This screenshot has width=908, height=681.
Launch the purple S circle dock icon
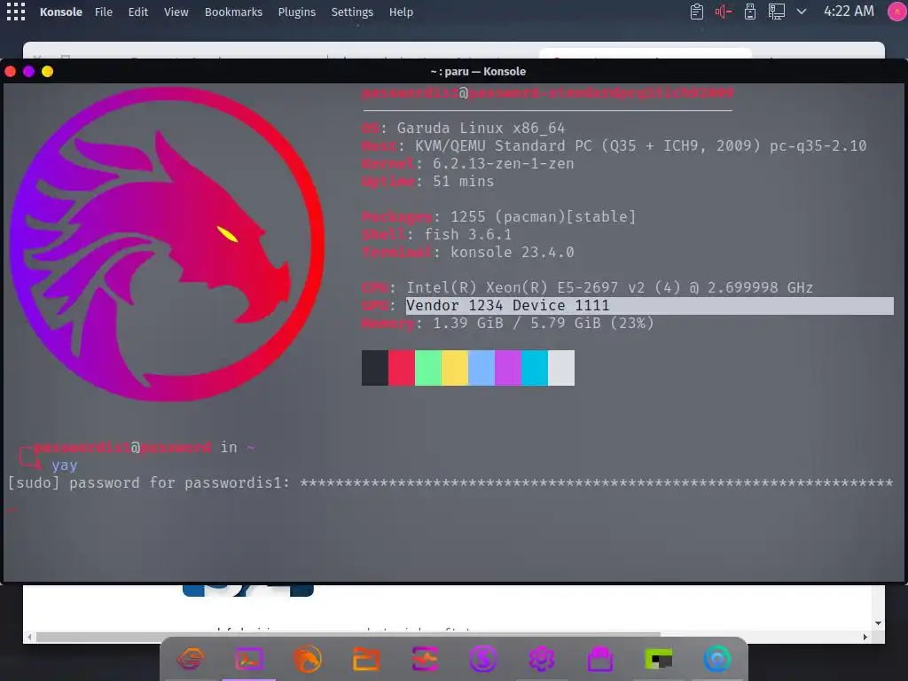(483, 659)
